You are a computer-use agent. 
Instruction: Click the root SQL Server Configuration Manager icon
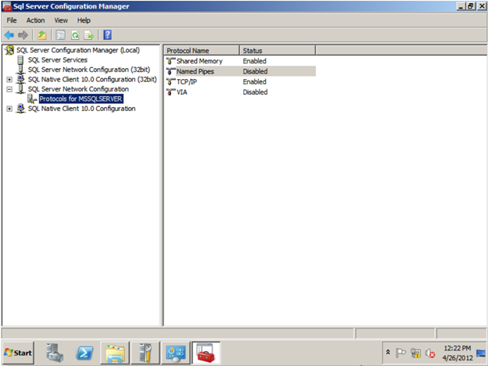pyautogui.click(x=9, y=50)
